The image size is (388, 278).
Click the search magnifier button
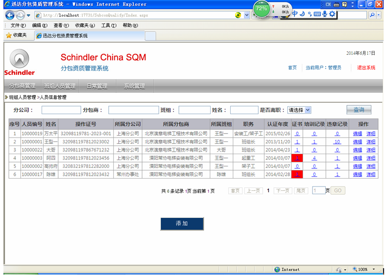click(x=372, y=15)
